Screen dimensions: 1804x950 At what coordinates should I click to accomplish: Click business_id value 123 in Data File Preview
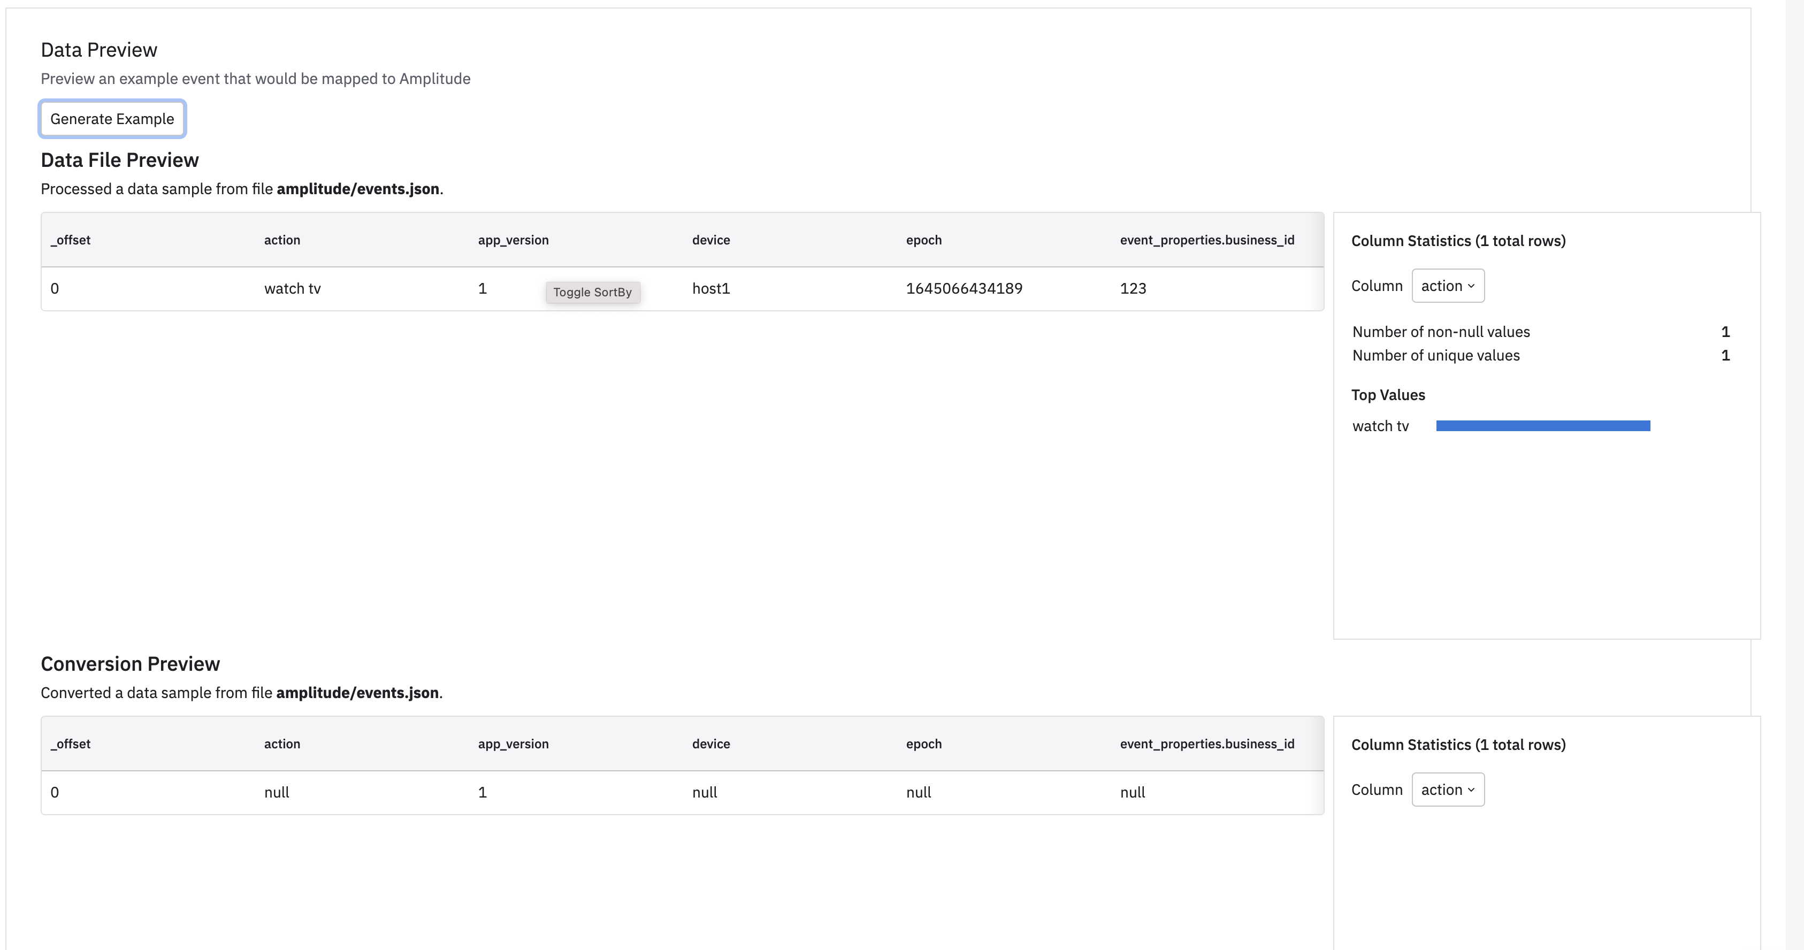pos(1133,288)
